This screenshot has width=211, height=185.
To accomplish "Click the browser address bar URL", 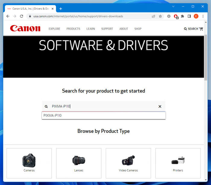I will pyautogui.click(x=78, y=16).
